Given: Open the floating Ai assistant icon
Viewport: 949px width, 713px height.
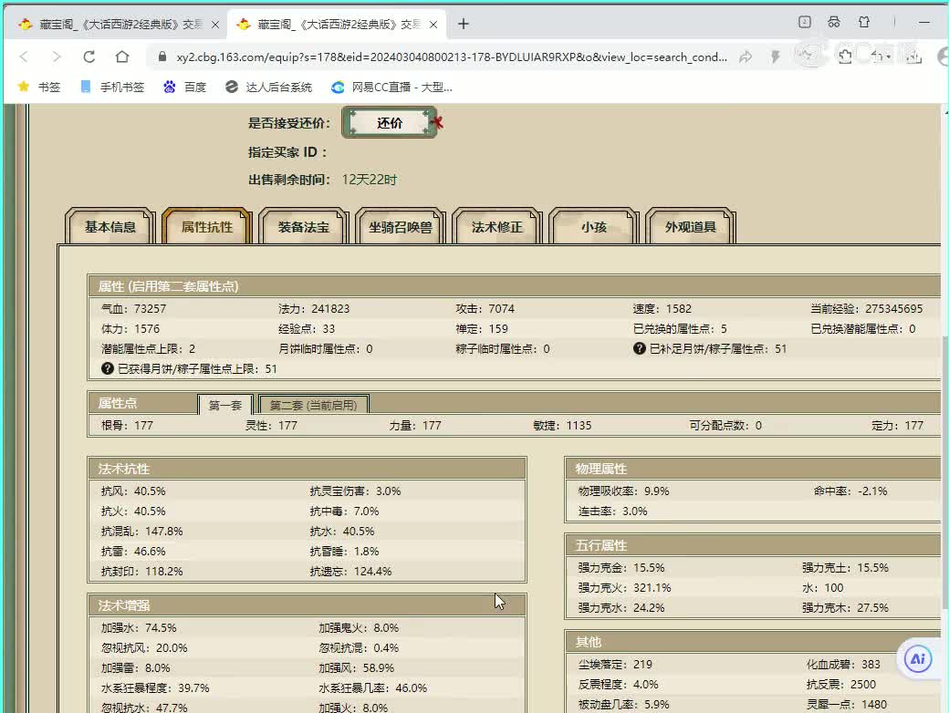Looking at the screenshot, I should 918,658.
